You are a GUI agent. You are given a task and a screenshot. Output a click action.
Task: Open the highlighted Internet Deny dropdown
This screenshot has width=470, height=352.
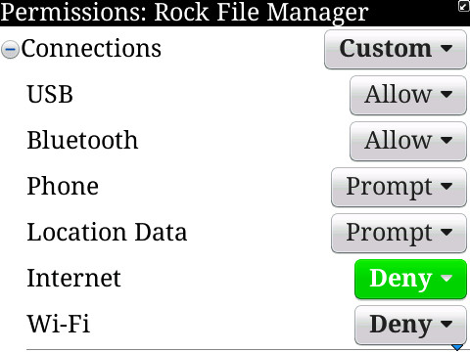click(410, 279)
